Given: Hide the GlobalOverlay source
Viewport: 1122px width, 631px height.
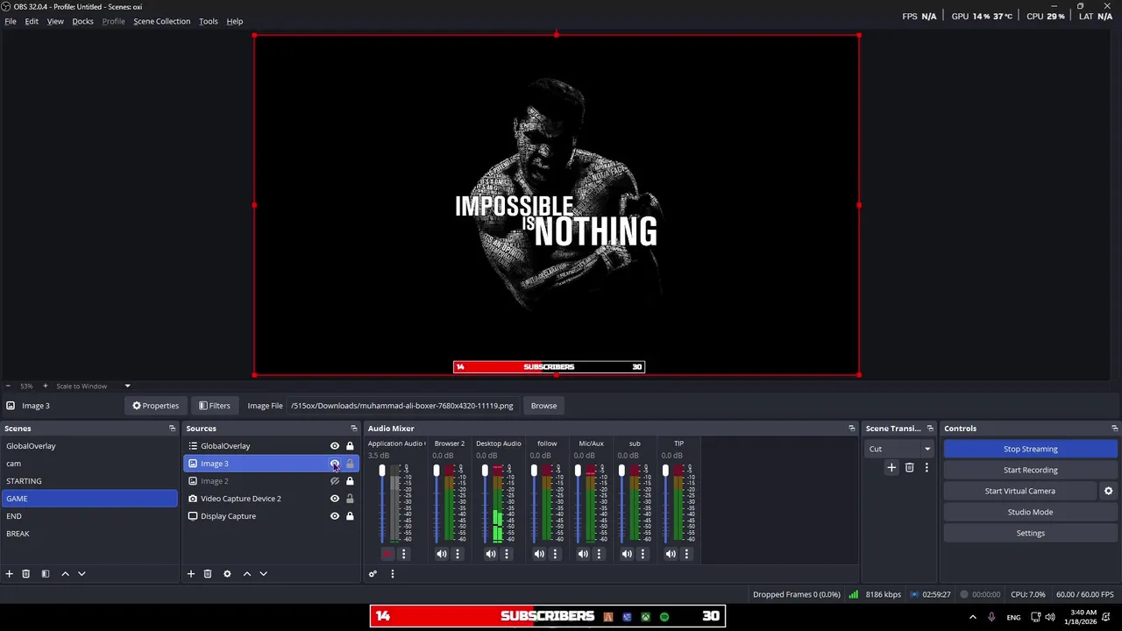Looking at the screenshot, I should [334, 446].
